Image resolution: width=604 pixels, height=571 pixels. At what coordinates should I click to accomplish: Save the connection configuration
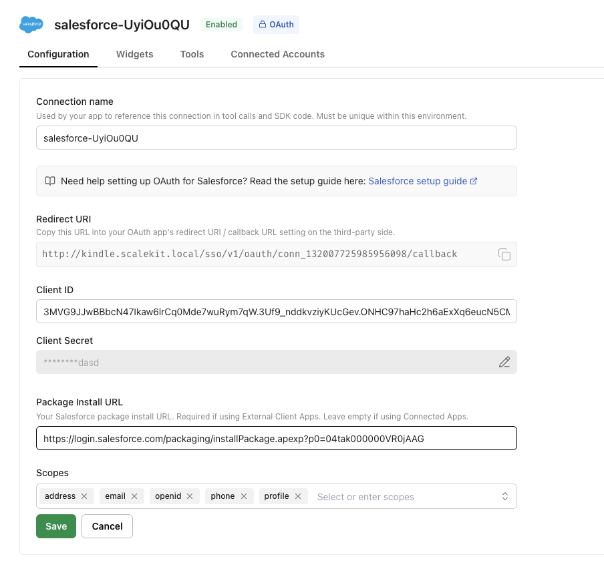click(x=56, y=526)
